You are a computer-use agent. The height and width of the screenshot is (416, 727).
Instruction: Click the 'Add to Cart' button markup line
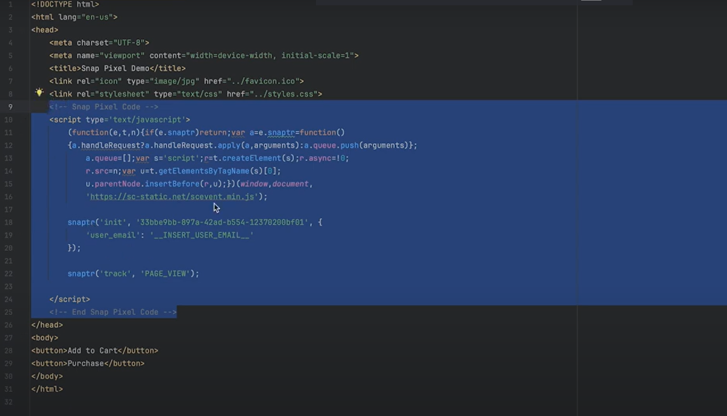tap(94, 350)
